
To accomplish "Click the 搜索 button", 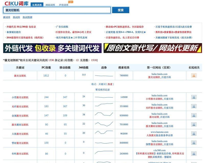I will point(121,10).
